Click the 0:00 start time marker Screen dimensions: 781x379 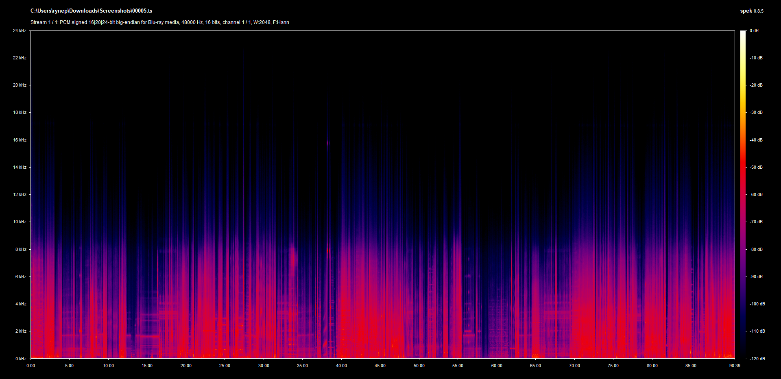[31, 366]
